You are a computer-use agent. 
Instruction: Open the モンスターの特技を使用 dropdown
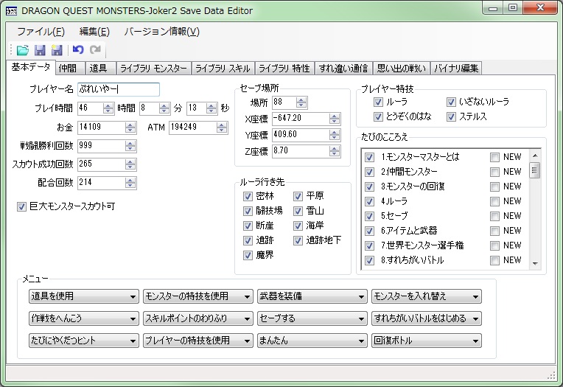197,296
